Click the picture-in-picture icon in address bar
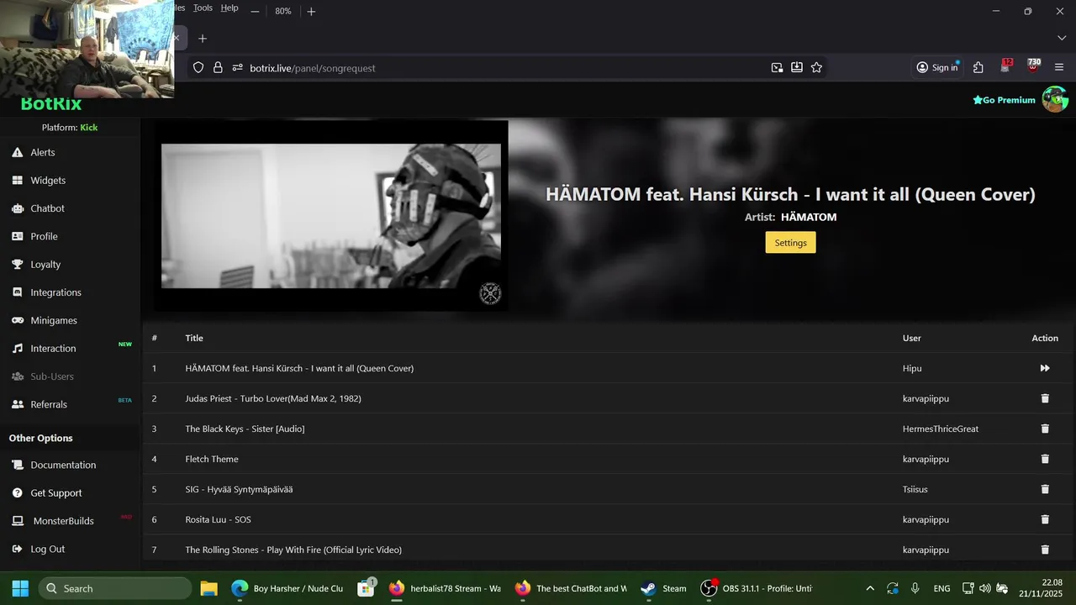The height and width of the screenshot is (605, 1076). click(777, 68)
